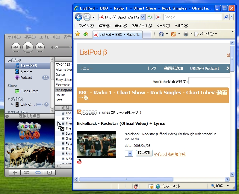The image size is (239, 194).
Task: Open ファイル(F) menu in Internet Explorer
Action: tap(87, 26)
